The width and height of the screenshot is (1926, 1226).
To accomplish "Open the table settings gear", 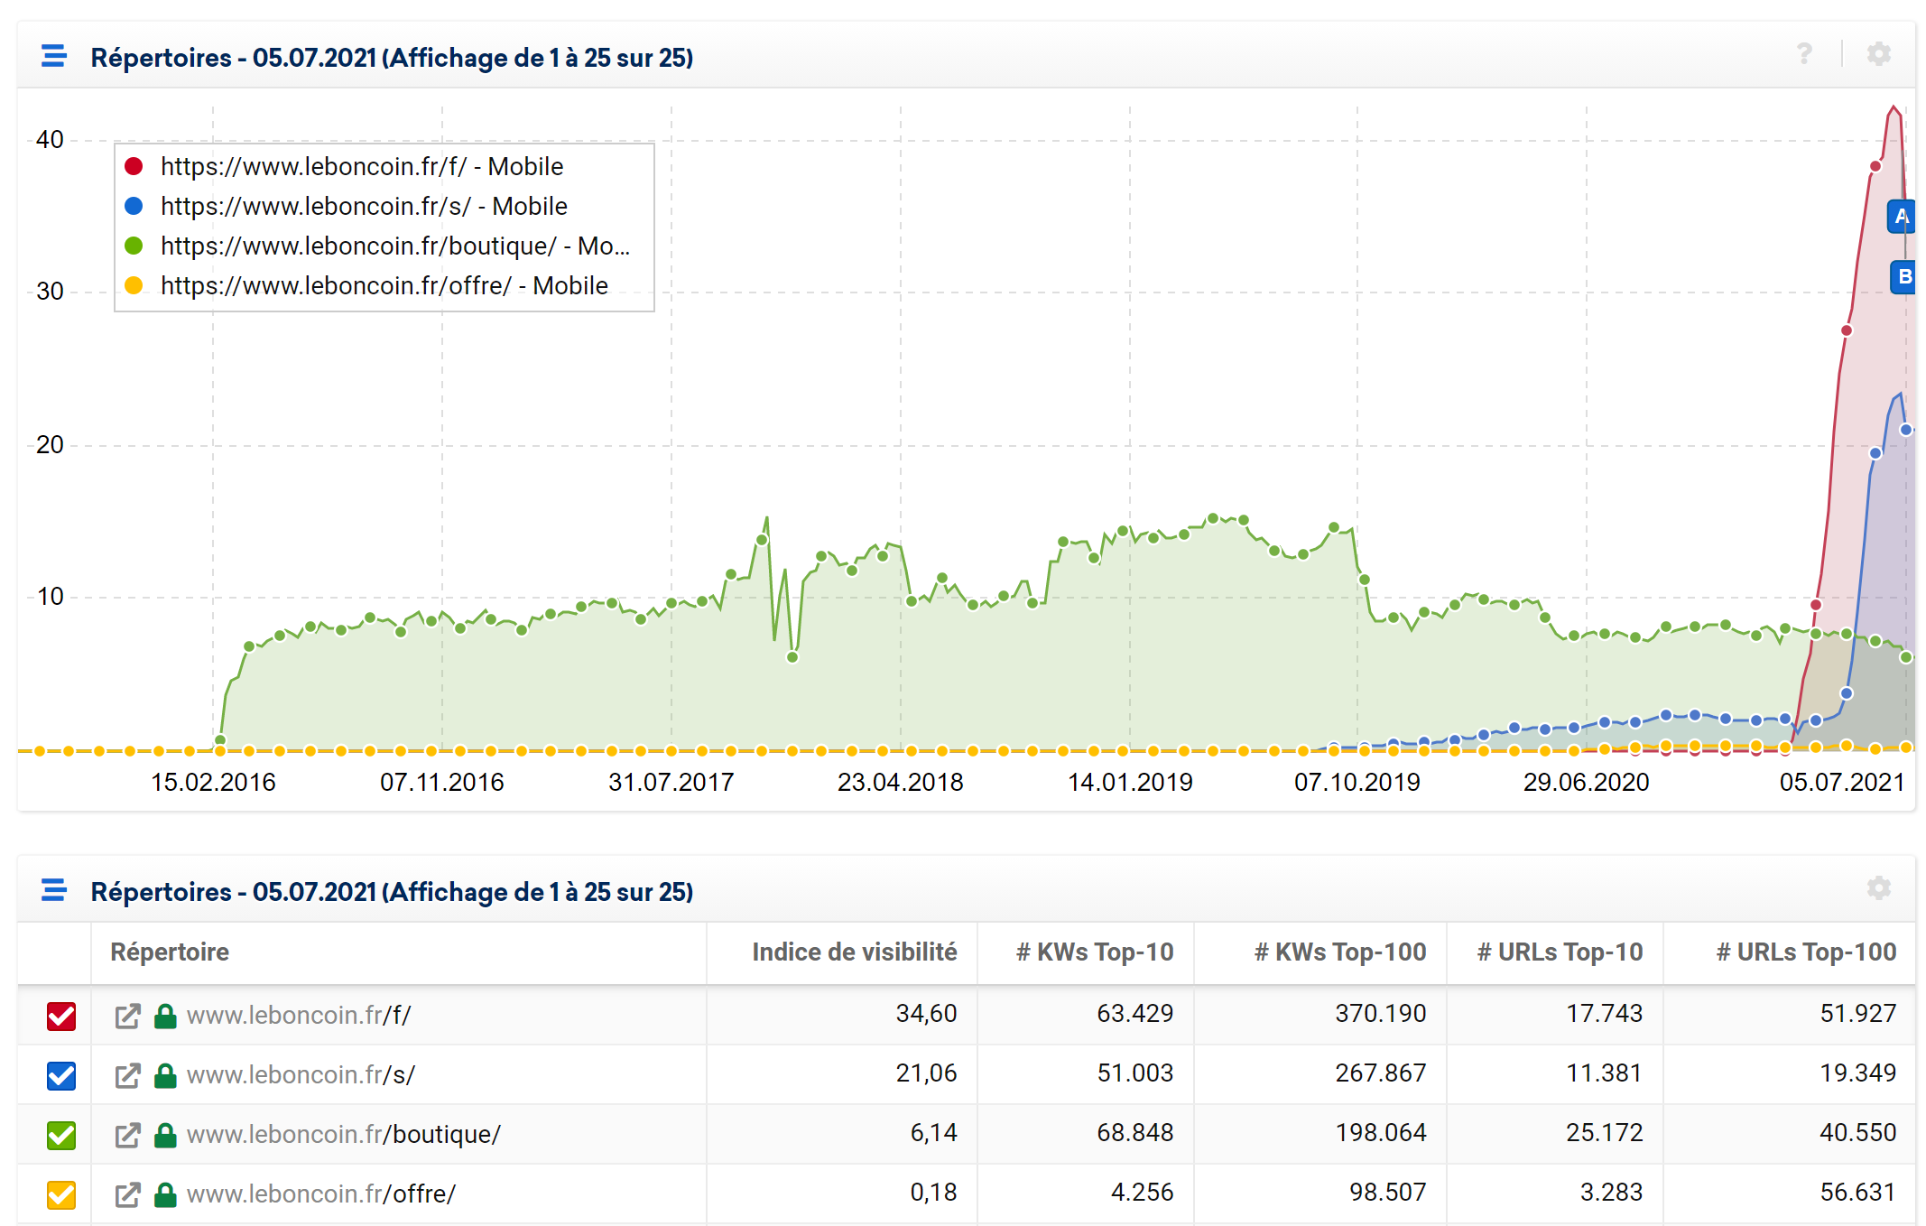I will (x=1879, y=888).
